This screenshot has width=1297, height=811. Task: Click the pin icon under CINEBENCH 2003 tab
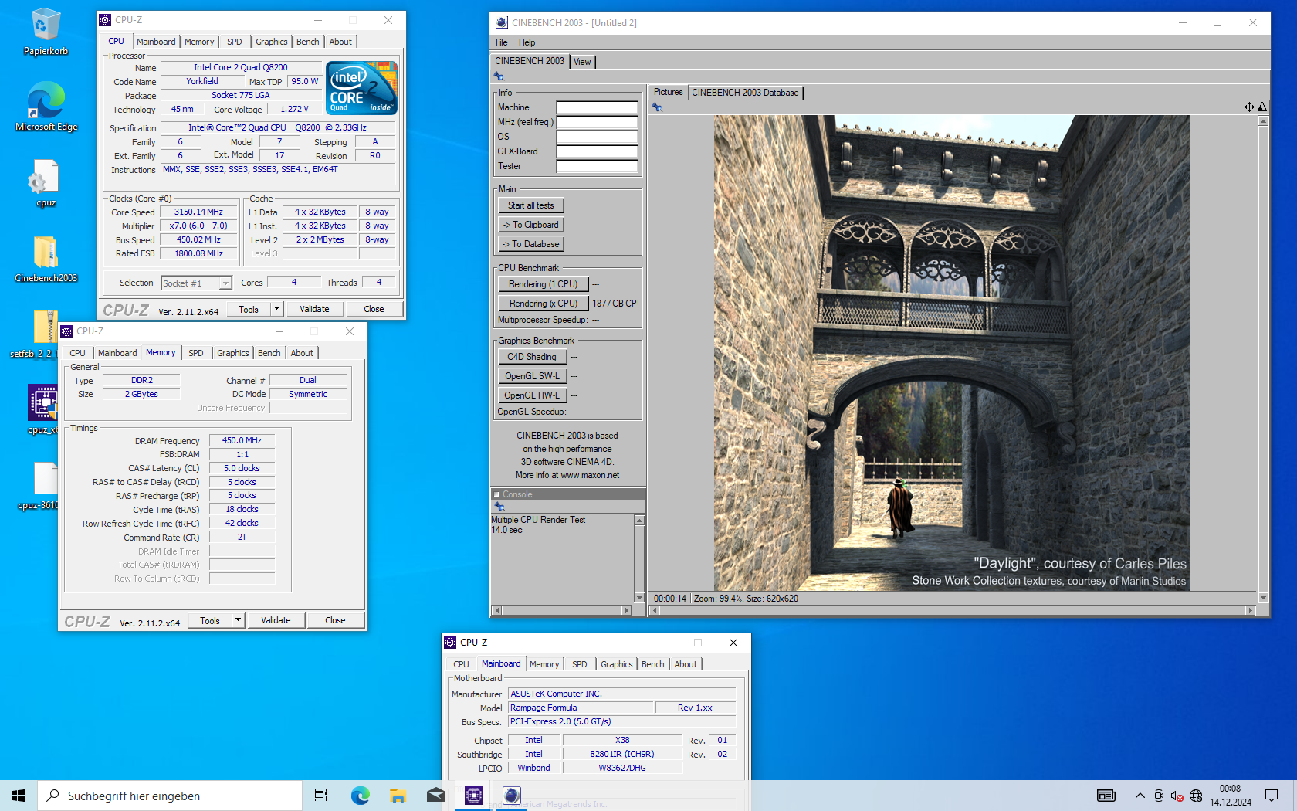click(x=499, y=76)
